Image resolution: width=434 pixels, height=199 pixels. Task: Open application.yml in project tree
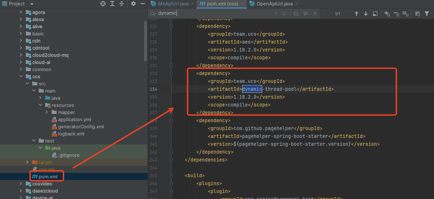[x=74, y=119]
